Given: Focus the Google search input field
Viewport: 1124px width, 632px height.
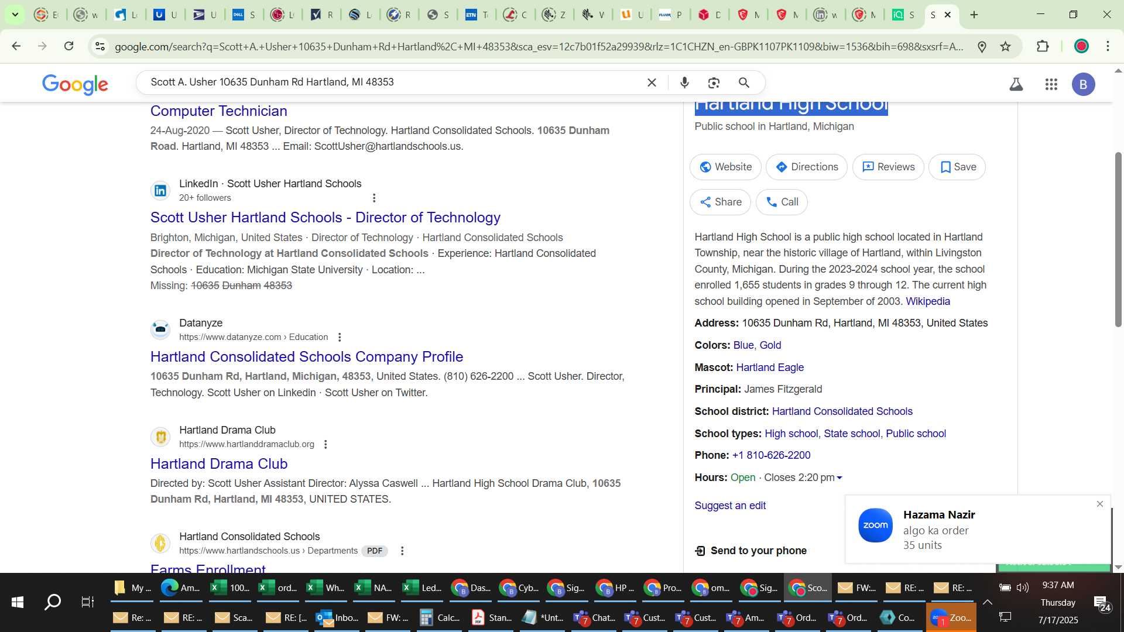Looking at the screenshot, I should (x=392, y=83).
